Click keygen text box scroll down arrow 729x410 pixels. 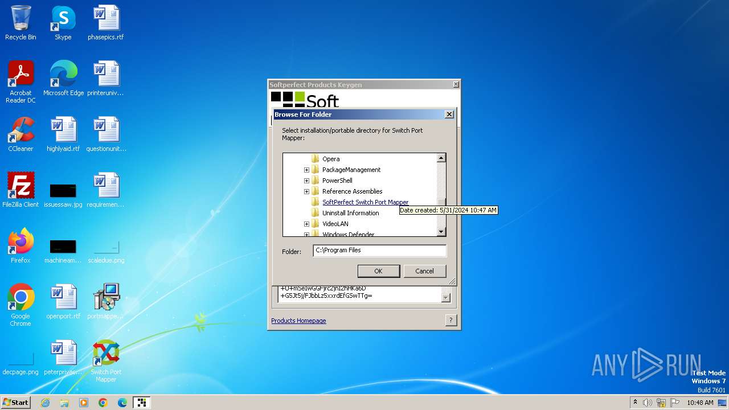tap(446, 297)
